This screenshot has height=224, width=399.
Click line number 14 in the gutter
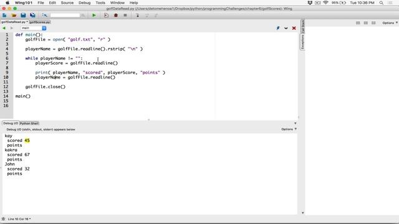6,96
